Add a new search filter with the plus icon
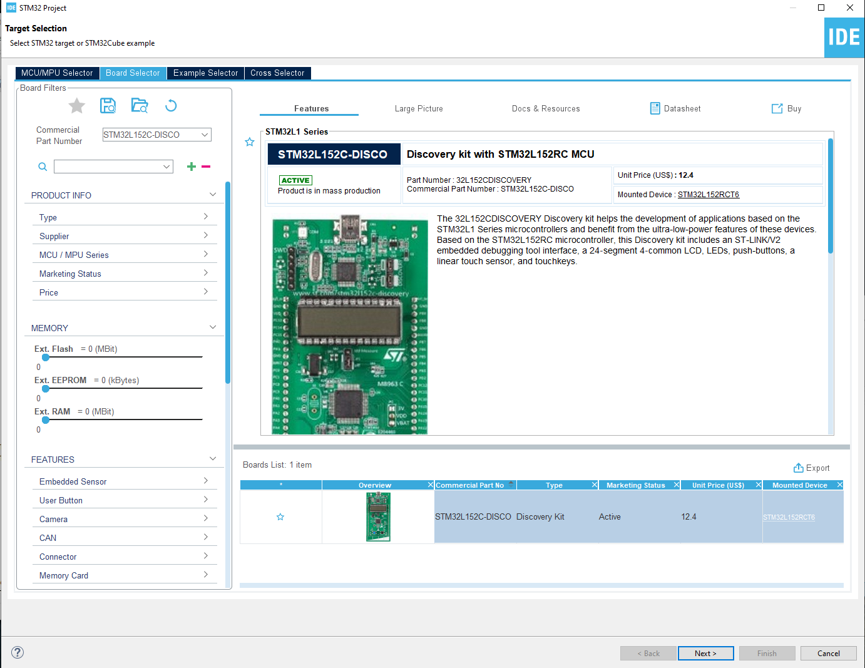Viewport: 865px width, 668px height. 191,167
